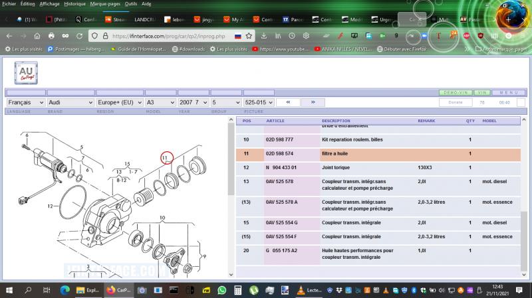Launch Microsoft Edge from taskbar
The width and height of the screenshot is (532, 298).
pos(65,290)
